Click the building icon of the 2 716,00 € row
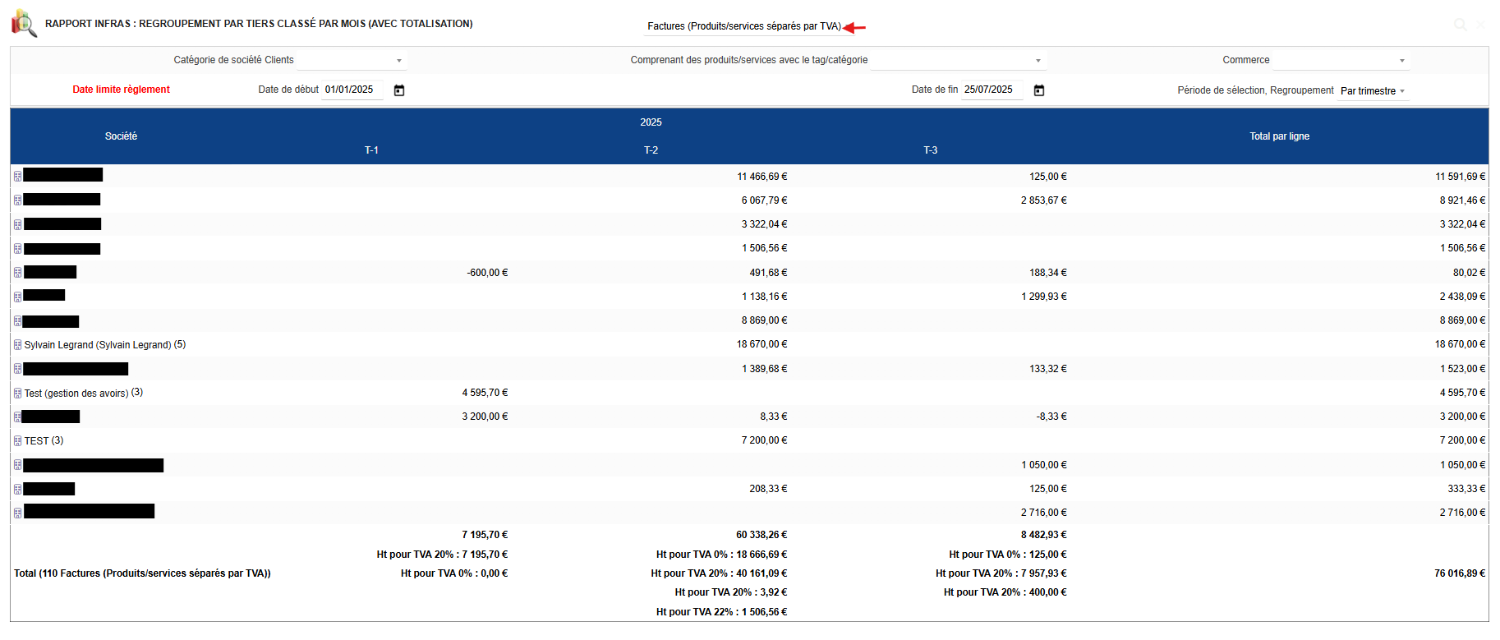The height and width of the screenshot is (640, 1500). (17, 513)
